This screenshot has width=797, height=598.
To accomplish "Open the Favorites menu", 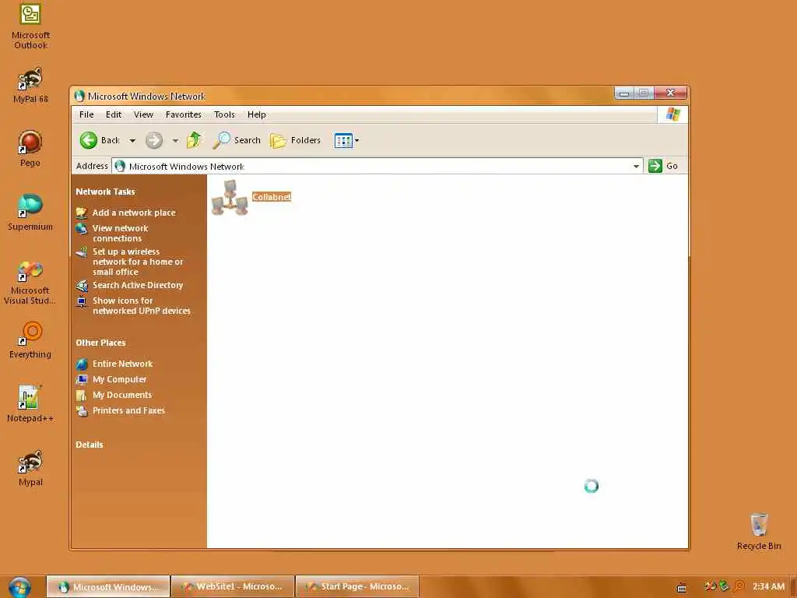I will tap(184, 114).
